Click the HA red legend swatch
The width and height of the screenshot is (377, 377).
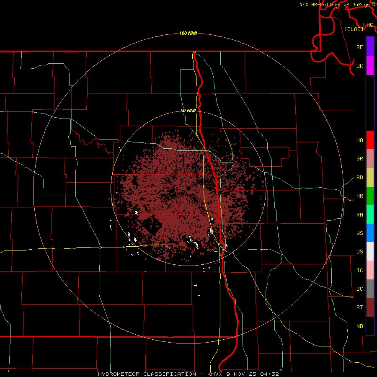tap(370, 140)
